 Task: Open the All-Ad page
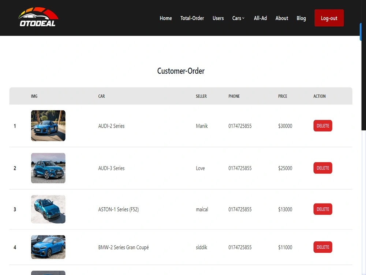260,18
